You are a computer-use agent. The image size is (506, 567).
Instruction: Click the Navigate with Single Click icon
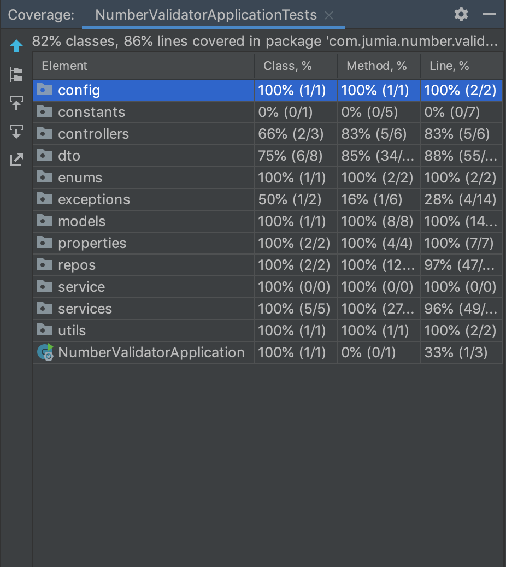[x=16, y=103]
